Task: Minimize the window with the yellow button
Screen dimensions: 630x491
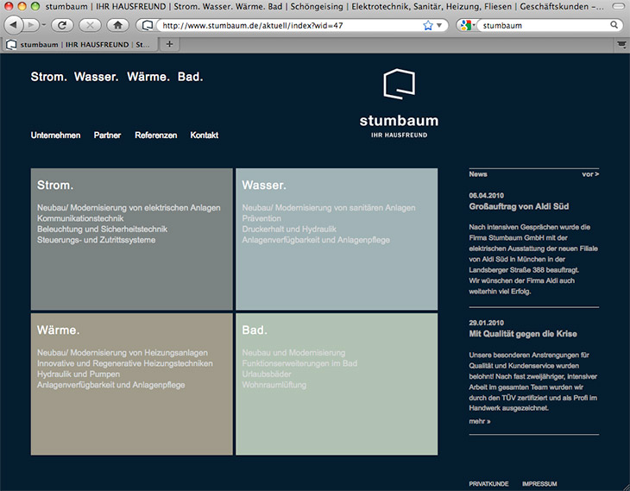Action: (22, 6)
